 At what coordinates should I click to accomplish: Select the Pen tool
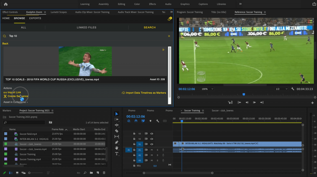117,142
